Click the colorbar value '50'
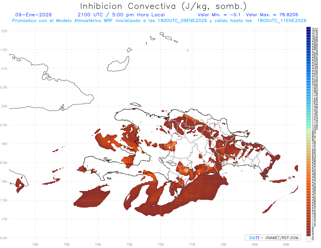The image size is (321, 248). pyautogui.click(x=314, y=172)
